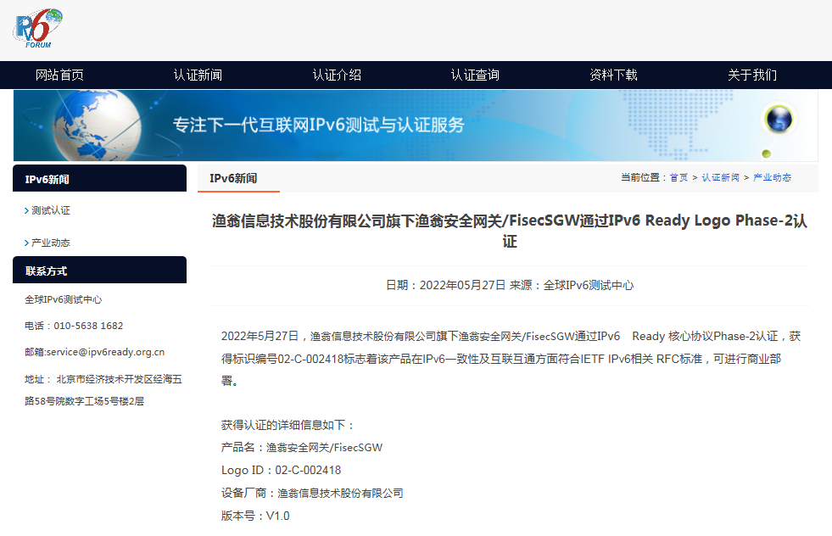This screenshot has height=536, width=832.
Task: Open 认证查询 from the navigation bar
Action: pyautogui.click(x=475, y=75)
